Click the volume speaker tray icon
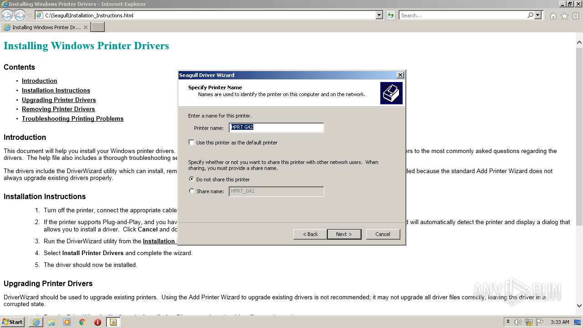 (x=518, y=322)
